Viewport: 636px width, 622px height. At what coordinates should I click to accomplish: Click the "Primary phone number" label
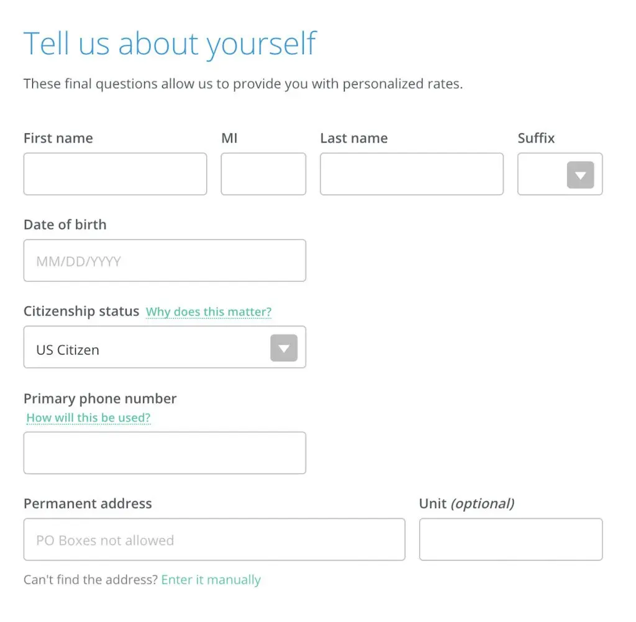point(100,399)
